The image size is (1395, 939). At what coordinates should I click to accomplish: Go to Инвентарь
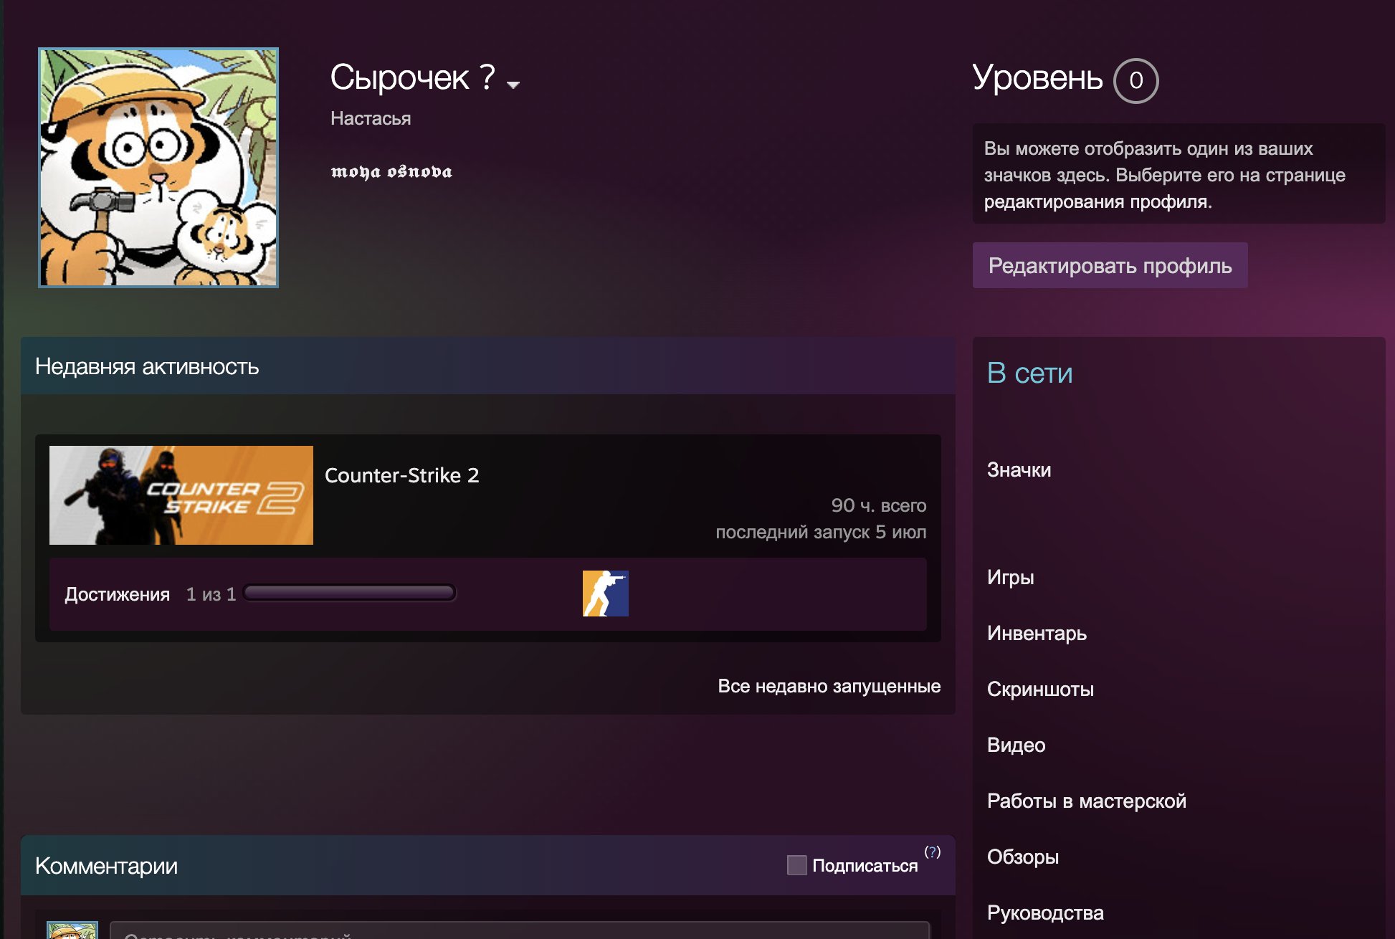1037,633
